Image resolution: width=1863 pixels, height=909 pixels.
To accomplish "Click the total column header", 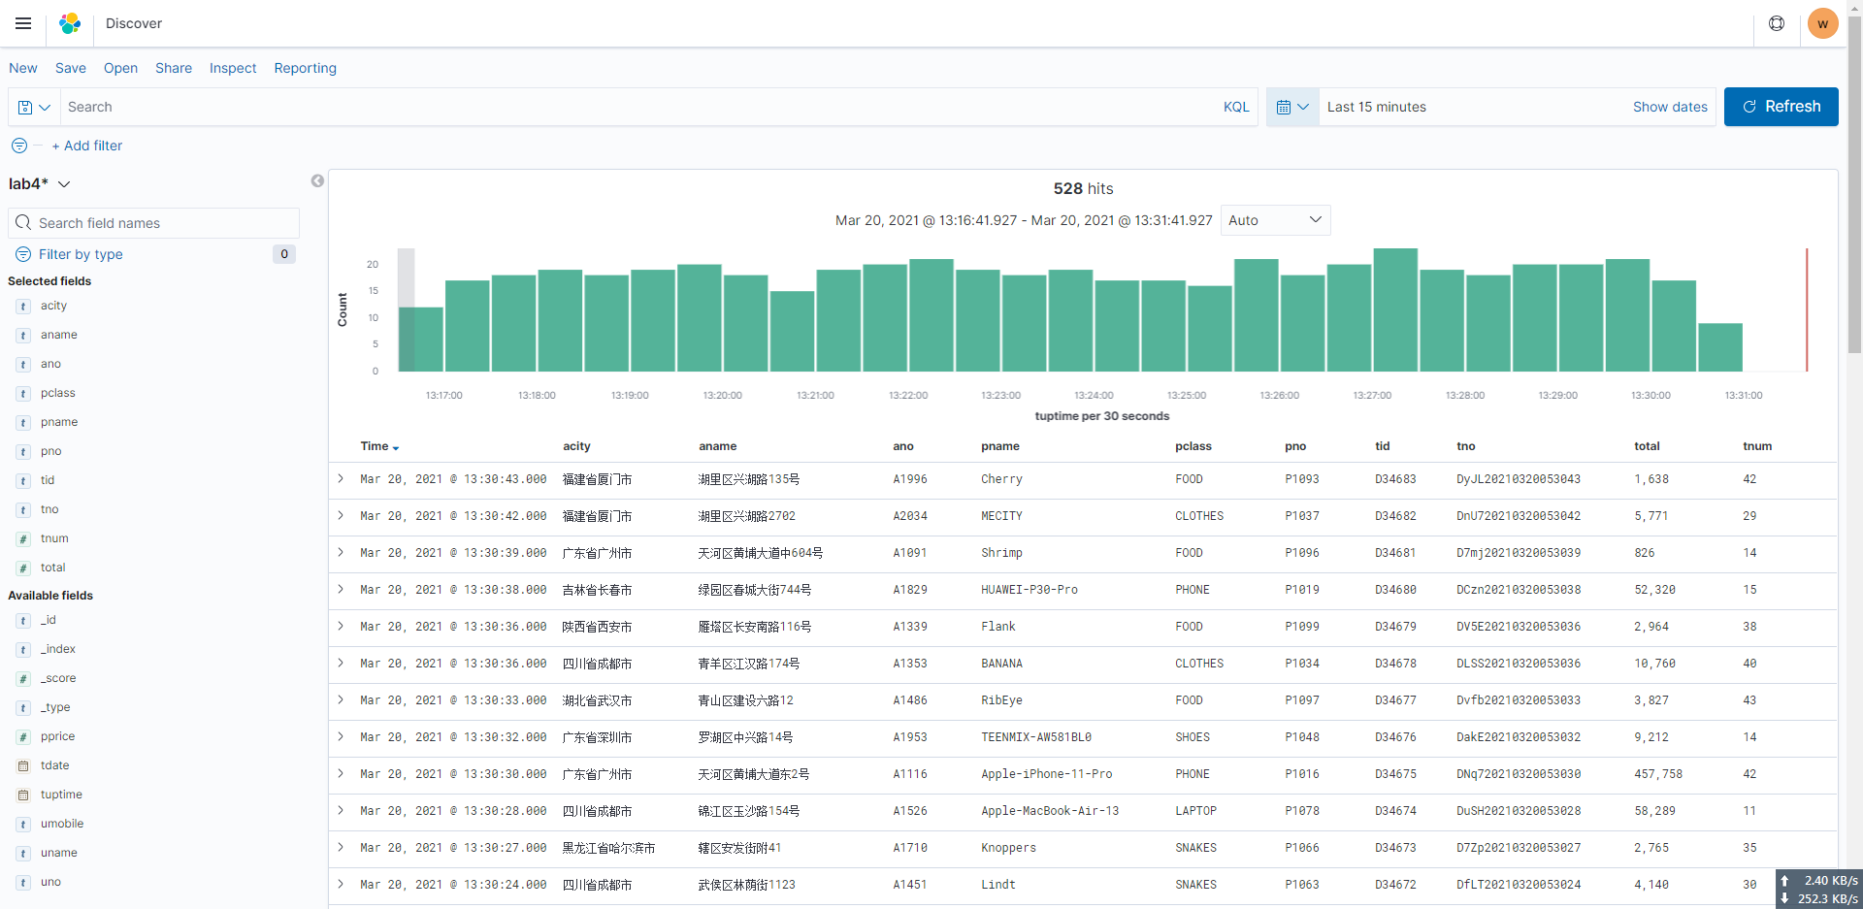I will click(x=1647, y=446).
